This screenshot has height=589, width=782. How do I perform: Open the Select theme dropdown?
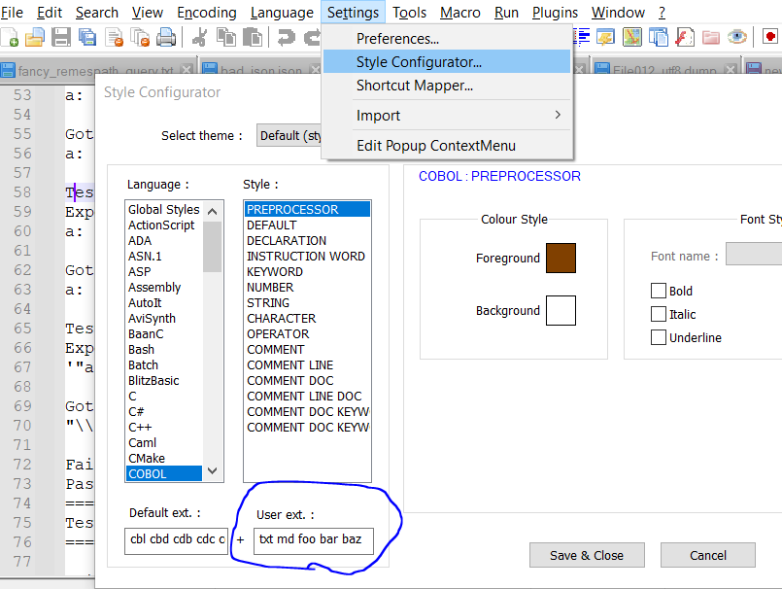click(x=289, y=135)
